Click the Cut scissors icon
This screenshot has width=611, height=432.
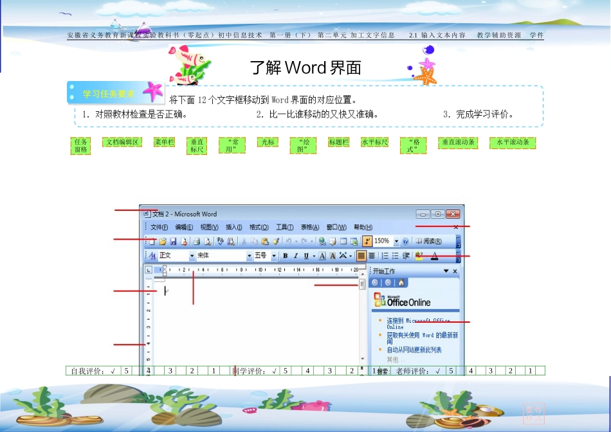click(x=244, y=242)
